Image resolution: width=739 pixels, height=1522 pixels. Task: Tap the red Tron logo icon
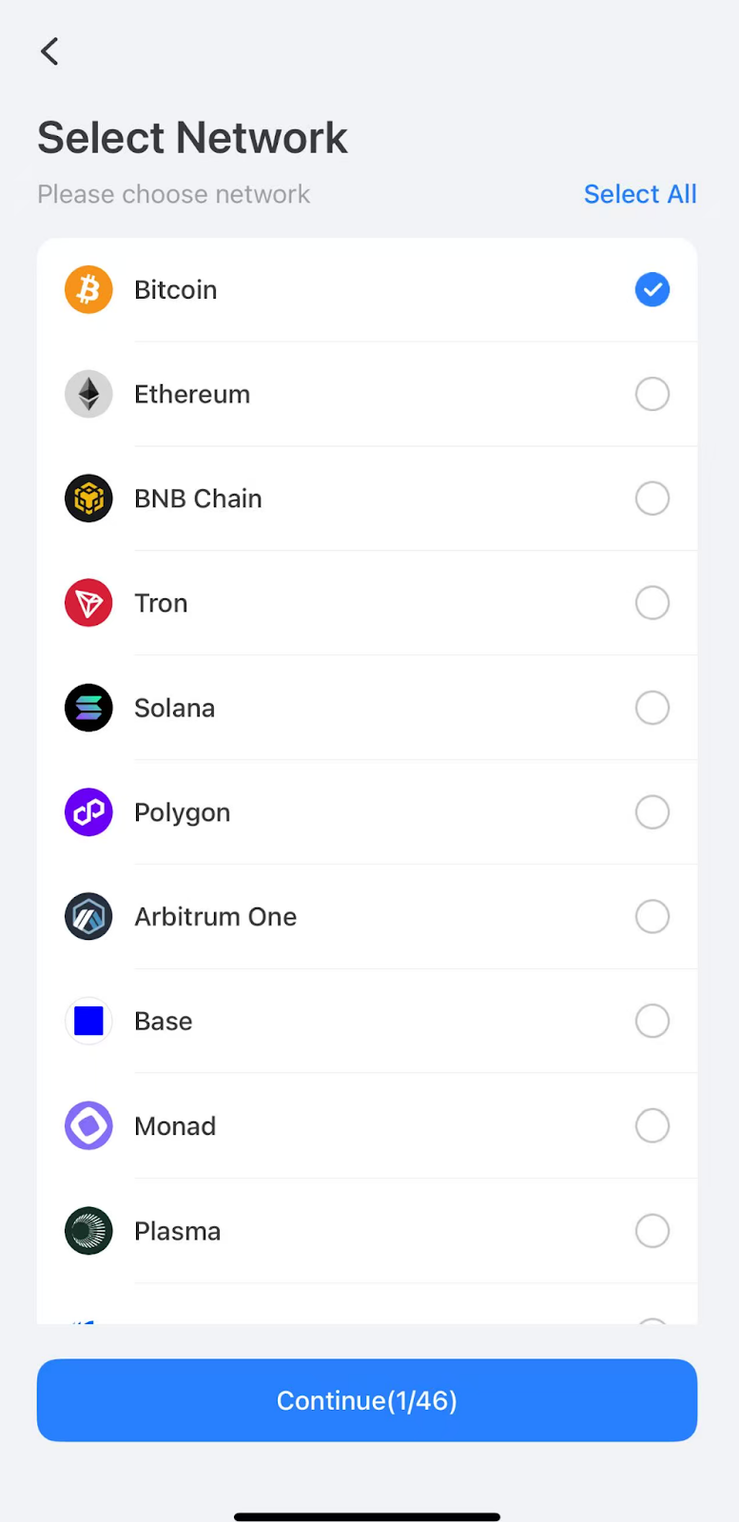[88, 603]
